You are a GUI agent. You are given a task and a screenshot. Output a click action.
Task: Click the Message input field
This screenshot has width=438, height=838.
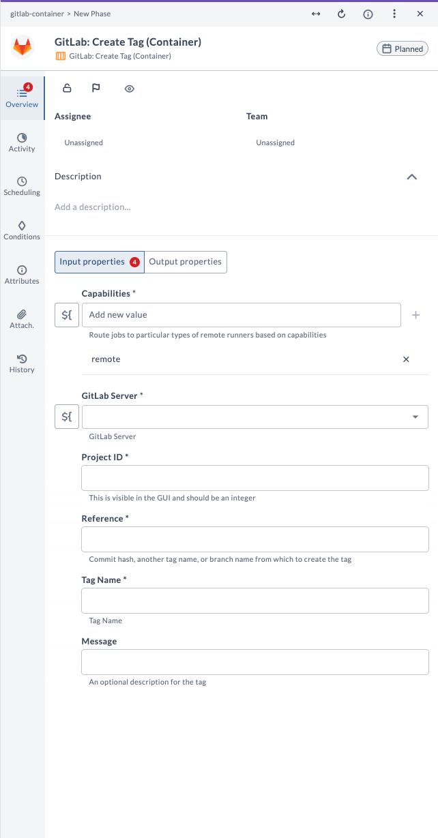[x=255, y=662]
